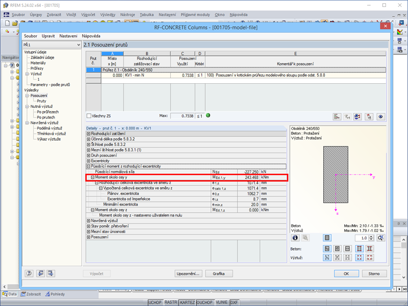Toggle KARTEZ in the status bar
The height and width of the screenshot is (306, 408).
click(x=187, y=302)
